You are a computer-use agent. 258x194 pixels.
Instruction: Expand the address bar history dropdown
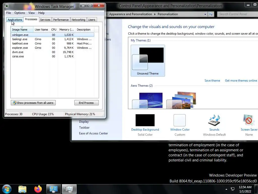(x=205, y=14)
